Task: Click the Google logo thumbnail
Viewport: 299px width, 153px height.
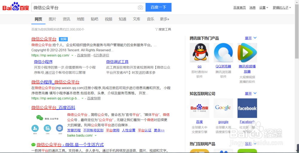Action: [223, 108]
